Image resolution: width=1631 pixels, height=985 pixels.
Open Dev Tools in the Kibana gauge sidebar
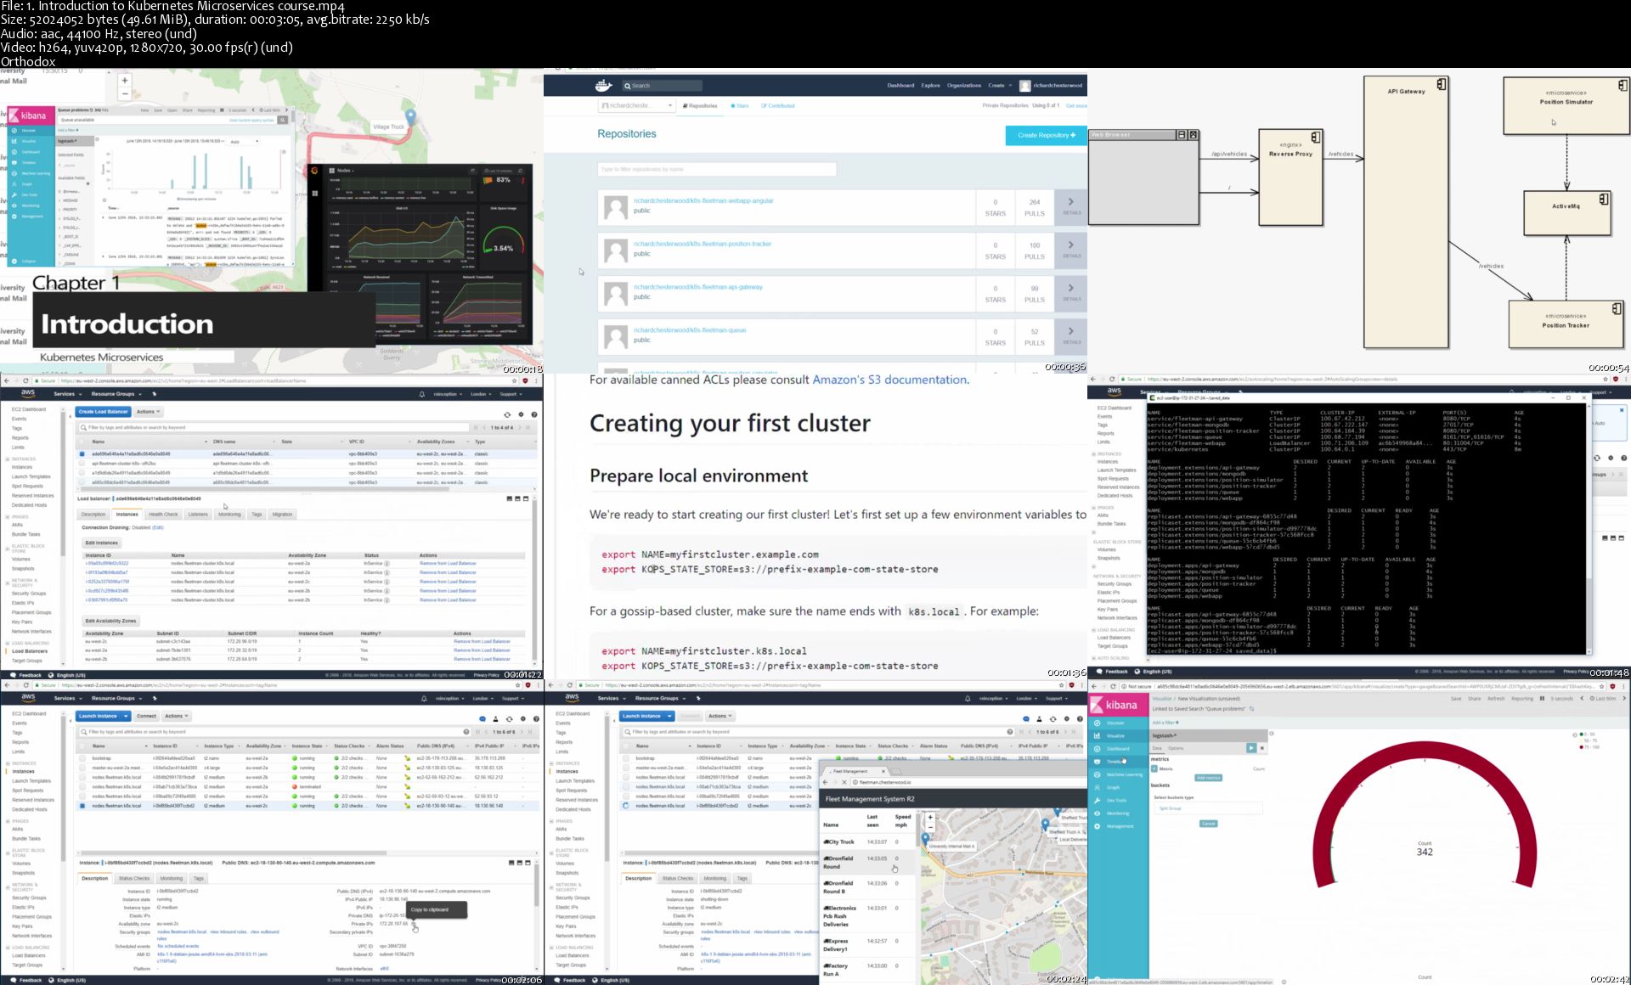point(1115,800)
